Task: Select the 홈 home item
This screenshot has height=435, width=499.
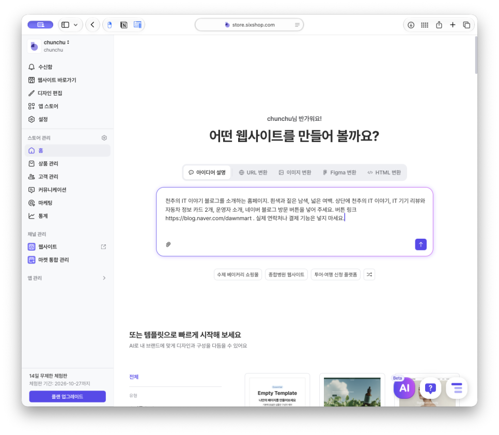Action: 68,150
